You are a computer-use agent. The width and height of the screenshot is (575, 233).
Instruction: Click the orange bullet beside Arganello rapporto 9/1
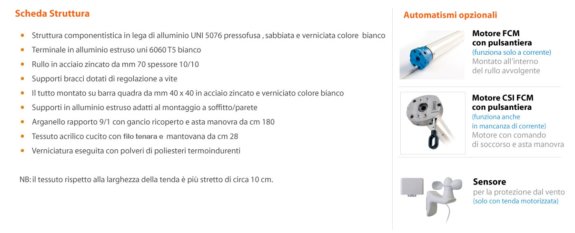pos(22,122)
